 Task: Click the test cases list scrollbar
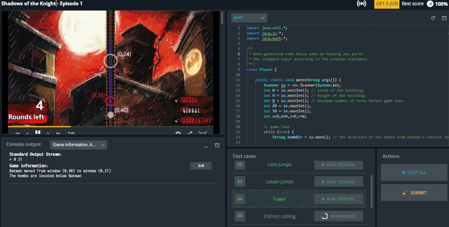(x=372, y=191)
